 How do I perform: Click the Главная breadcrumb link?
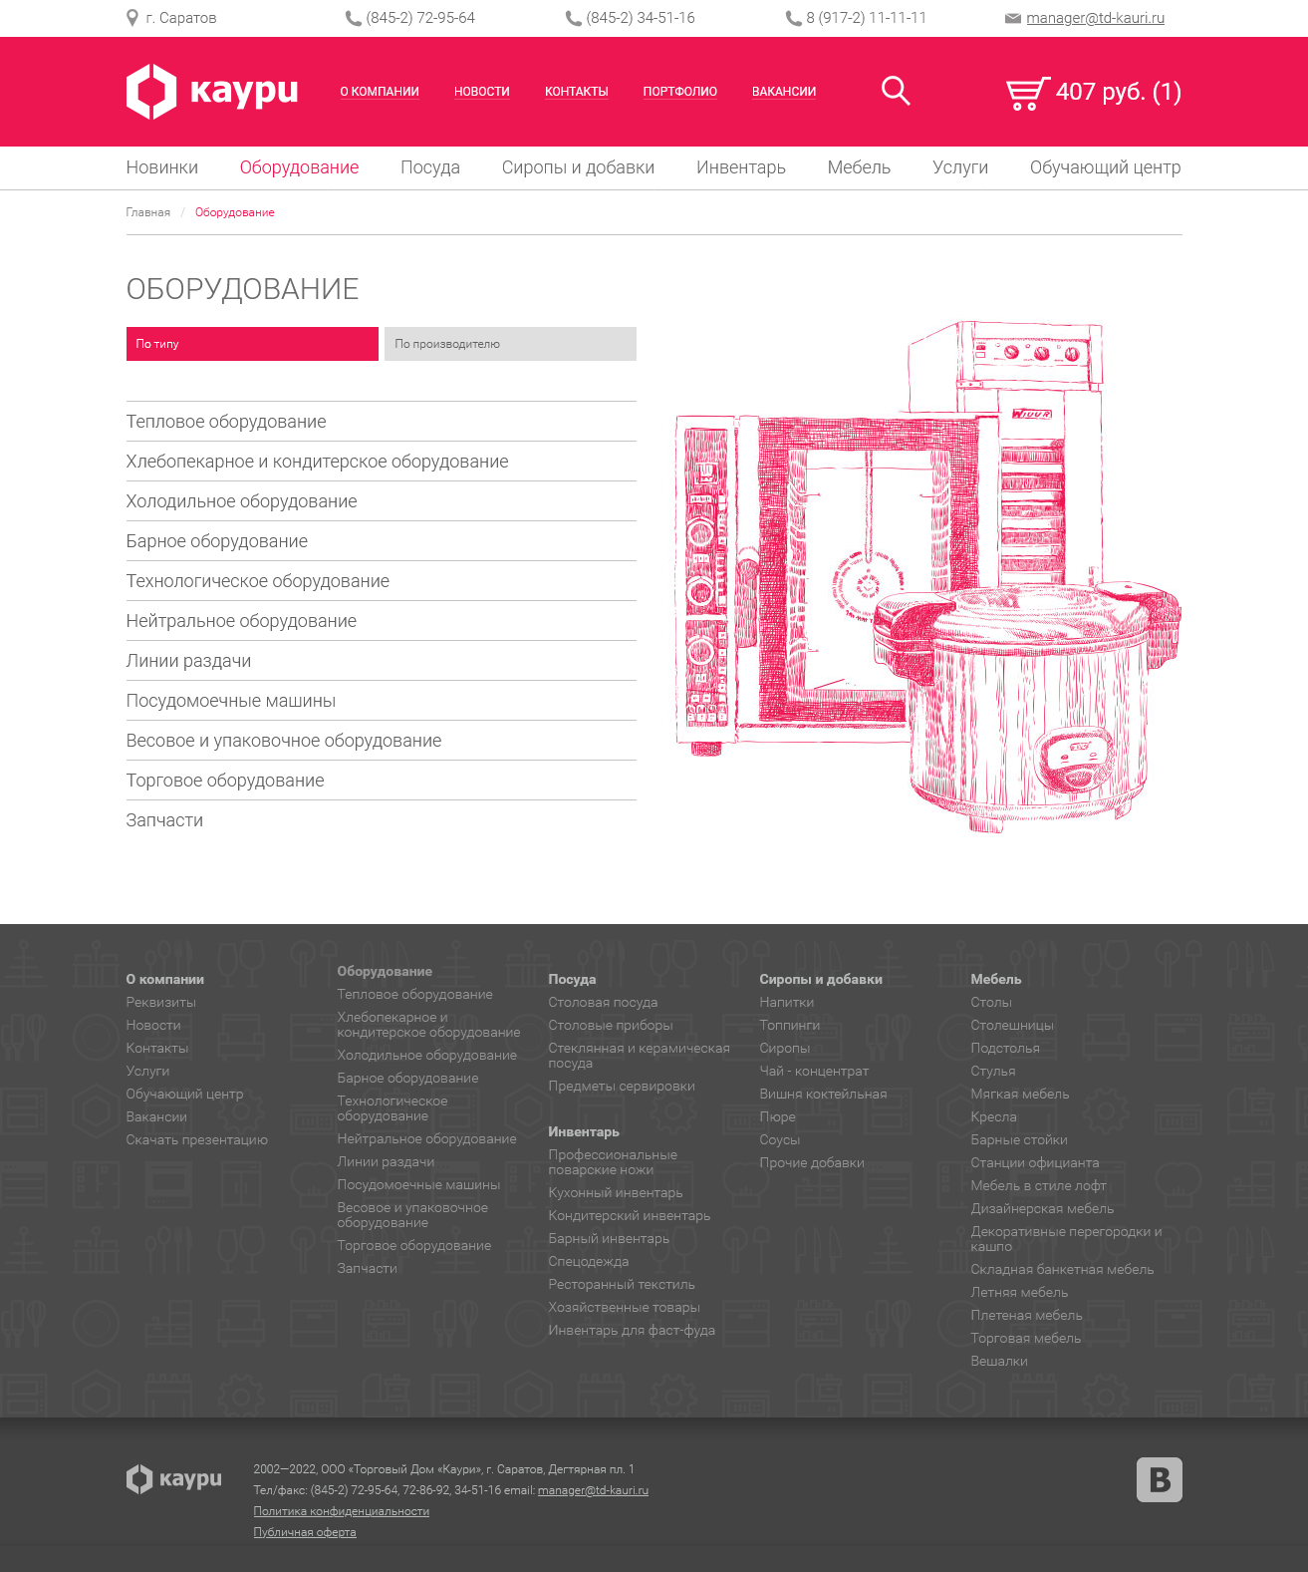(147, 212)
